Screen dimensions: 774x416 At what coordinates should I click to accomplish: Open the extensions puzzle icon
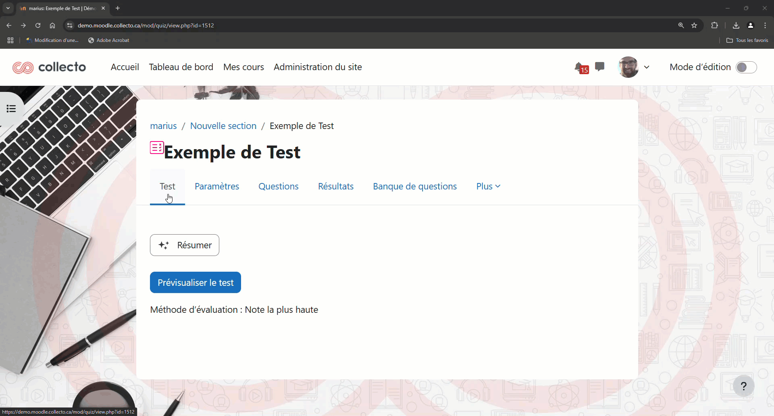715,25
